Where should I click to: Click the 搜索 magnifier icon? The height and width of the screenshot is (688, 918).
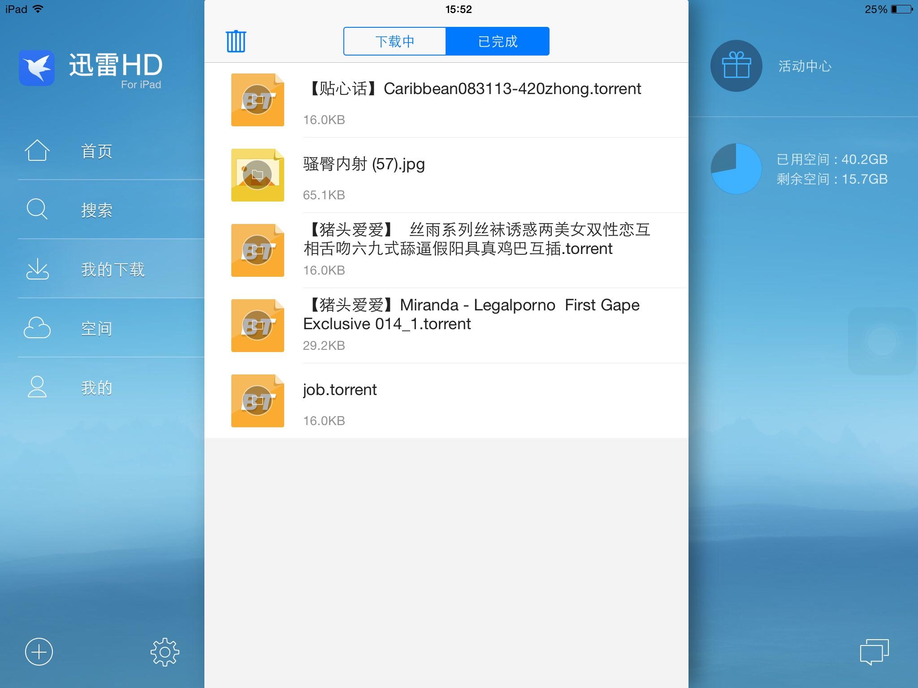37,209
